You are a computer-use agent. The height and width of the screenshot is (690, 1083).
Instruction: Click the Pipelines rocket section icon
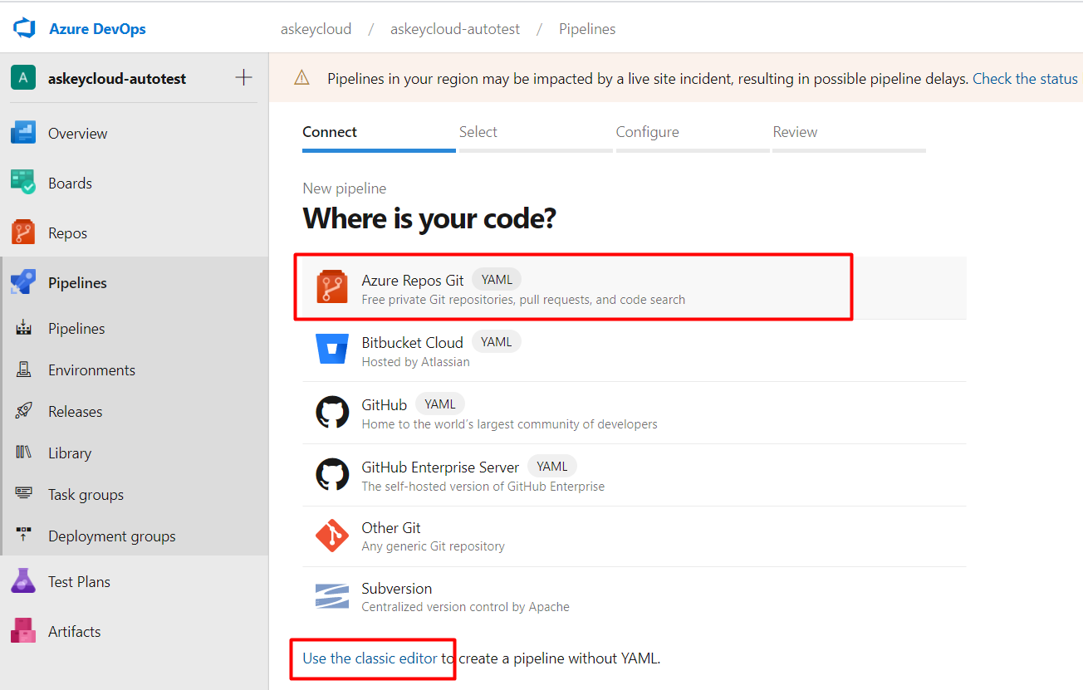coord(23,282)
